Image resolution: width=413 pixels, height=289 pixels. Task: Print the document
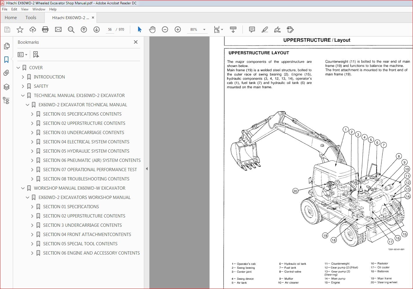45,30
